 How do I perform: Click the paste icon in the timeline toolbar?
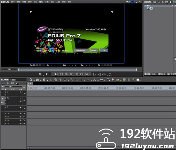coord(60,80)
